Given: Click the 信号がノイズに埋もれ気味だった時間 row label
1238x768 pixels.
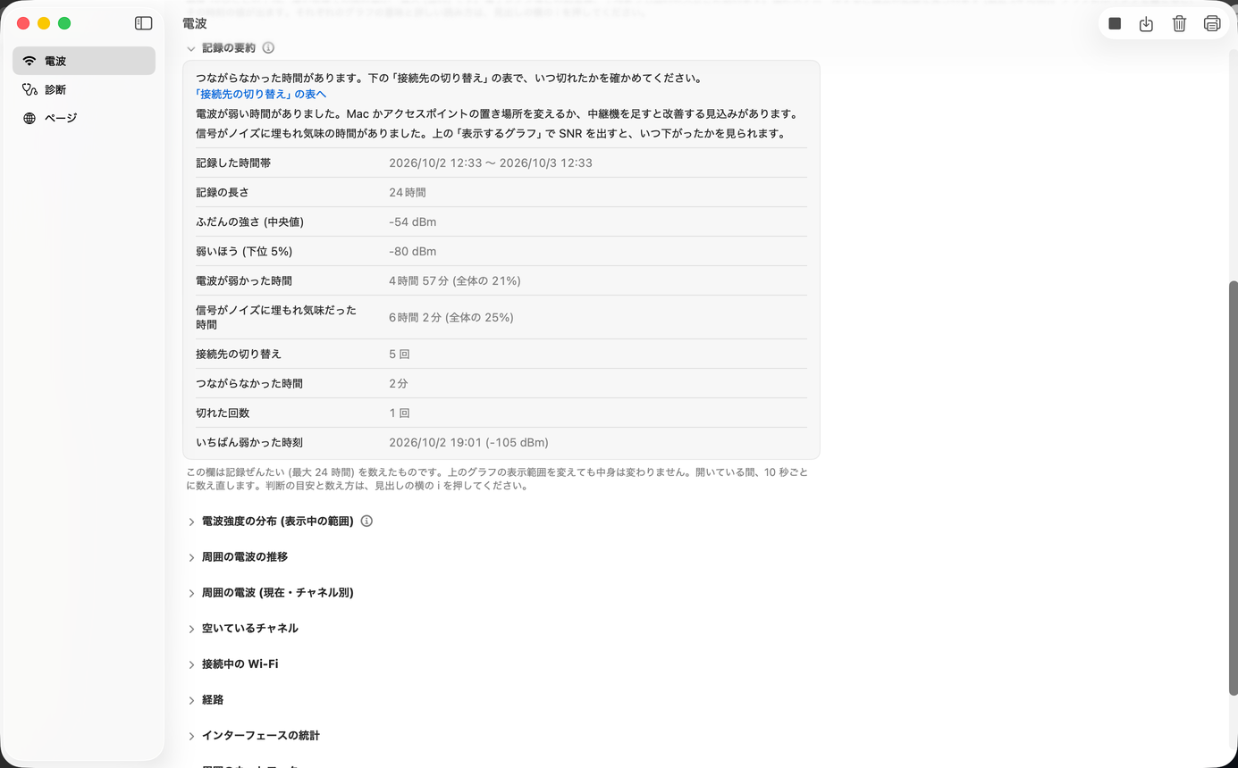Looking at the screenshot, I should point(276,317).
